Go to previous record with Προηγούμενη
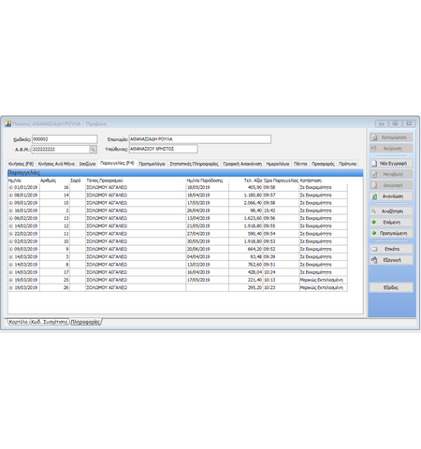Screen dimensions: 421x449 coord(391,233)
